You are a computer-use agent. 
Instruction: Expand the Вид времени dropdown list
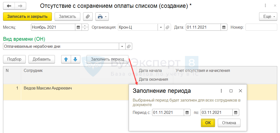(122, 47)
